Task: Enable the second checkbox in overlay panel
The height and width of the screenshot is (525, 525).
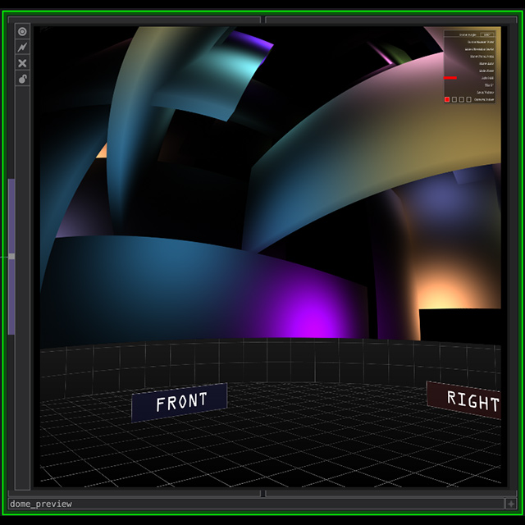Action: click(454, 99)
